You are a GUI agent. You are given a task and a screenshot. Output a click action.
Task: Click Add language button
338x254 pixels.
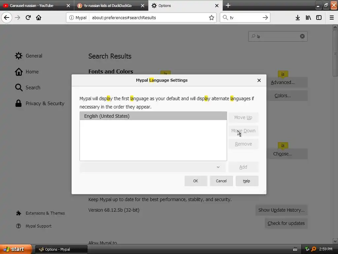pos(243,167)
